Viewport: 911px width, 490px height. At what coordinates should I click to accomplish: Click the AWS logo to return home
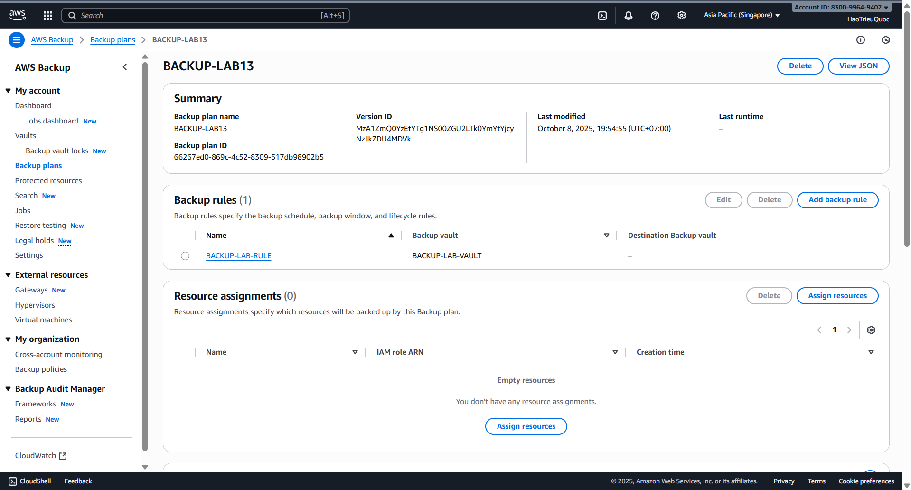(17, 15)
